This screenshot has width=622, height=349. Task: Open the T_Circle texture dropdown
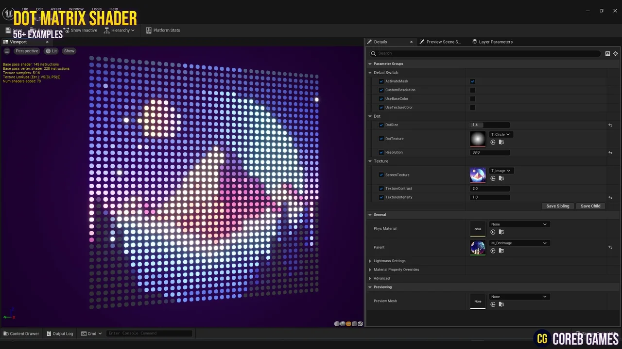point(501,134)
